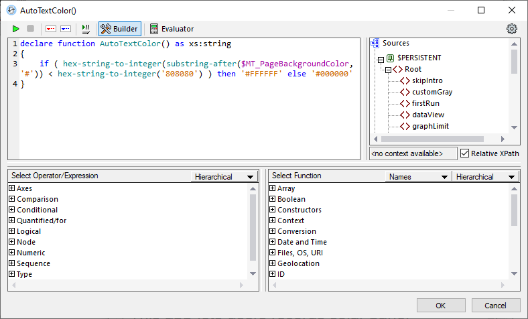Select the skipIntro element node
Screen dimensions: 528x319
[427, 80]
